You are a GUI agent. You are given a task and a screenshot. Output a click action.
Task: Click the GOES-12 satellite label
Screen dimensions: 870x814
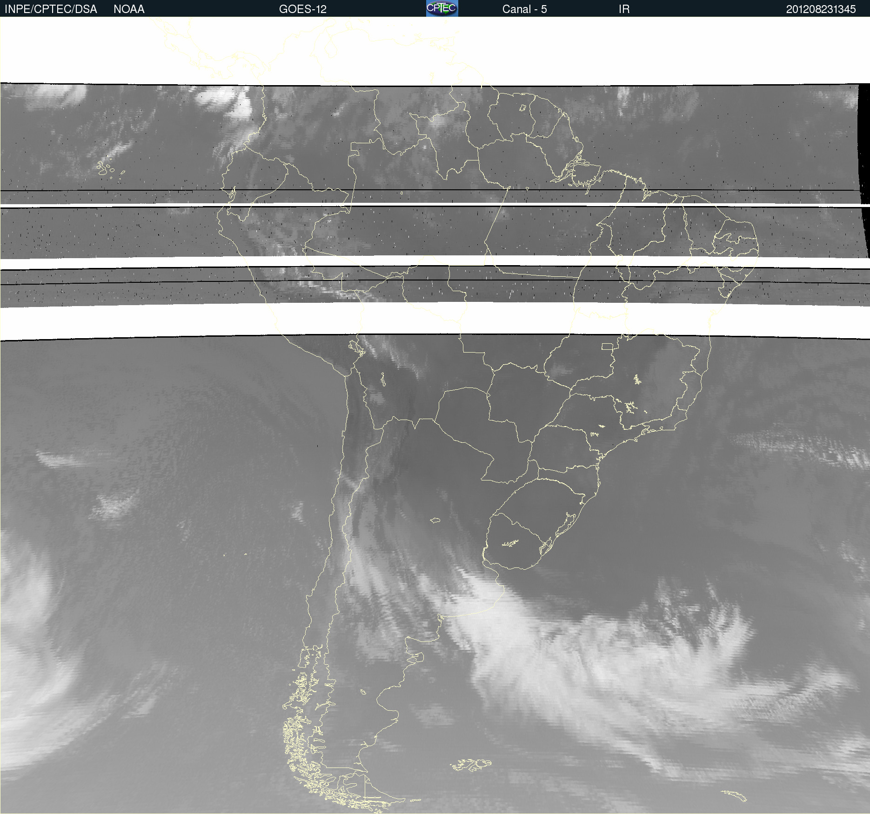pos(303,9)
